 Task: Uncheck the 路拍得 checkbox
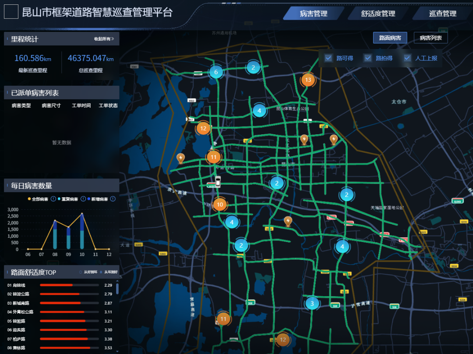pos(368,58)
